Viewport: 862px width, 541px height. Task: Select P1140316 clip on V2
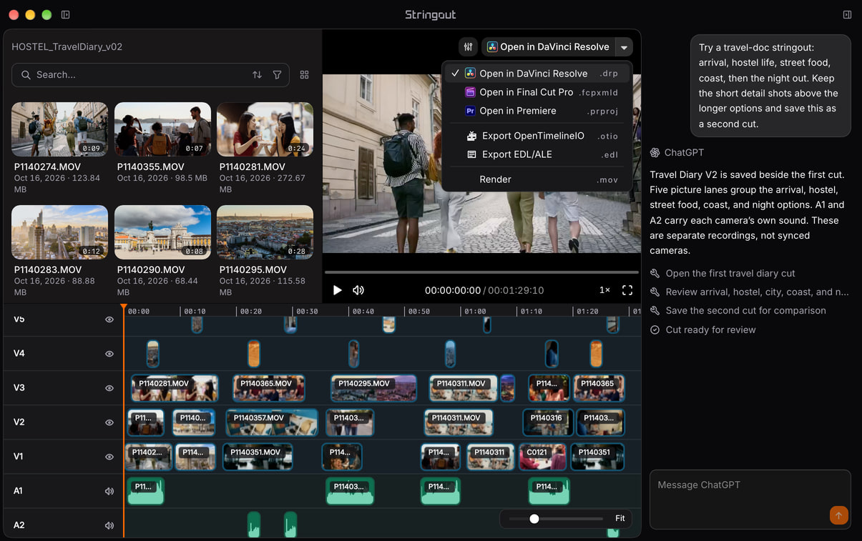[548, 422]
